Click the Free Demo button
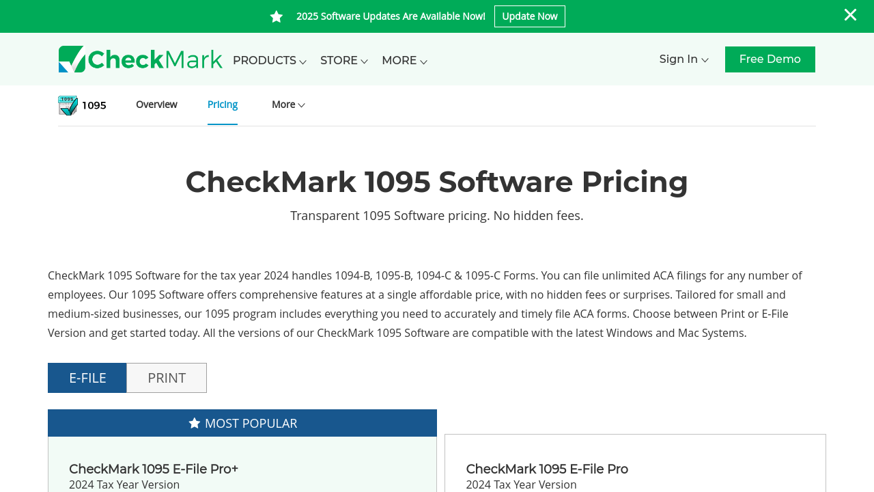Screen dimensions: 874x492 pyautogui.click(x=770, y=59)
